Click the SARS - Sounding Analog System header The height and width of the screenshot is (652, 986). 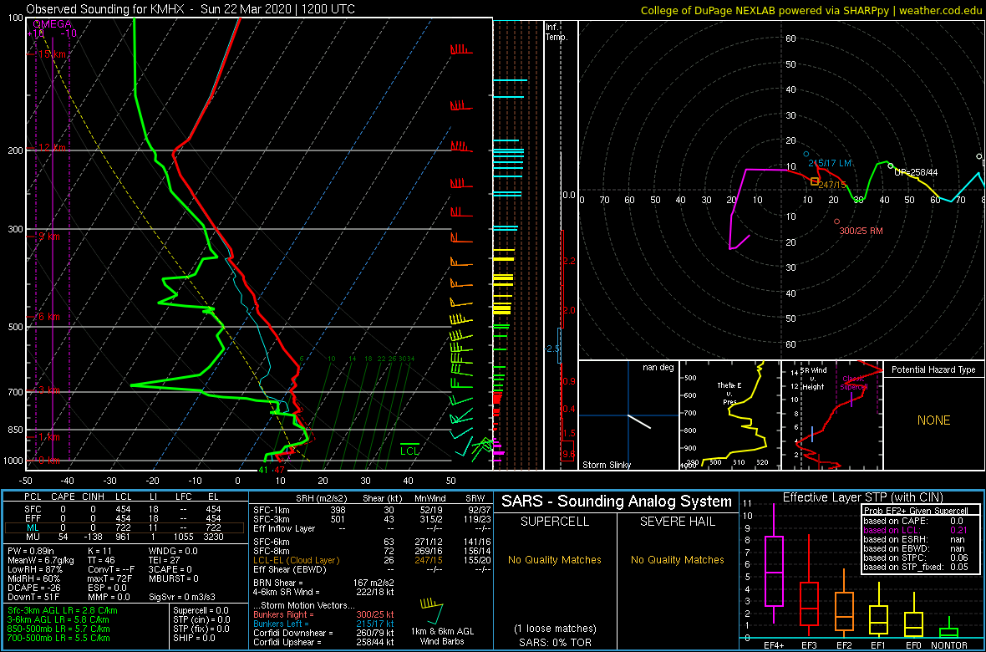617,502
